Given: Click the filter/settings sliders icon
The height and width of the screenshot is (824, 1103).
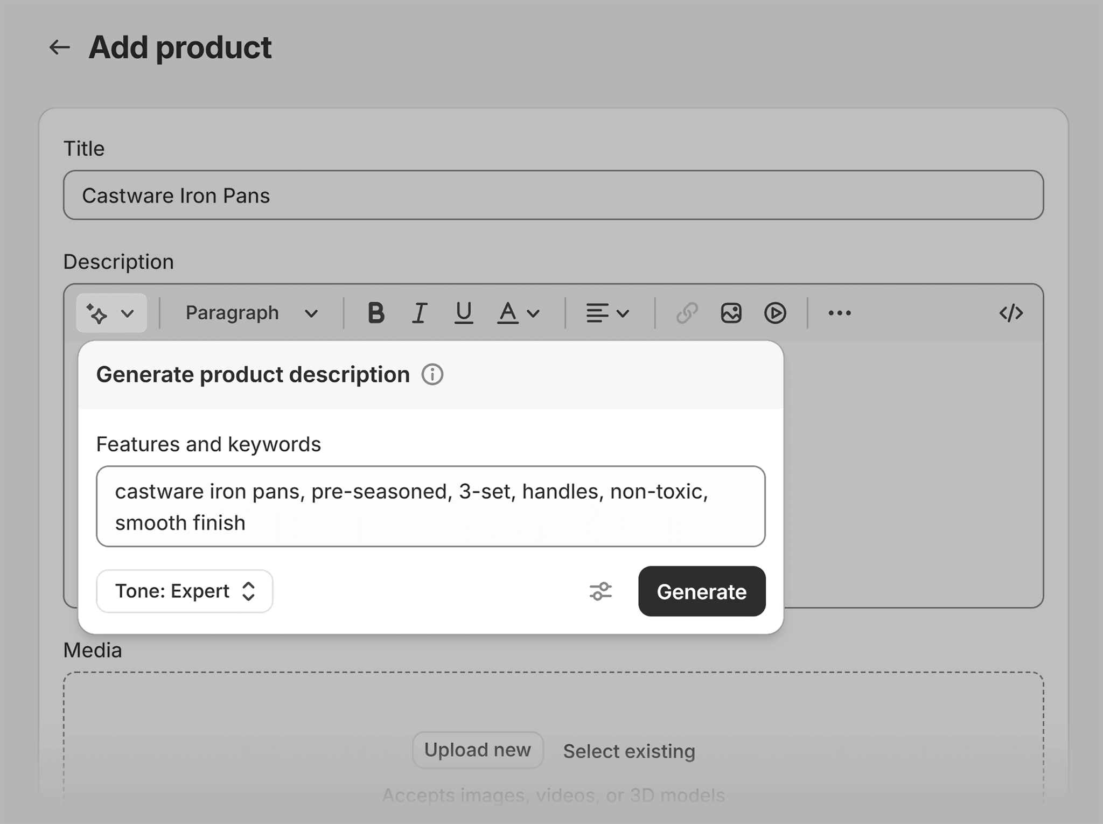Looking at the screenshot, I should (x=601, y=591).
